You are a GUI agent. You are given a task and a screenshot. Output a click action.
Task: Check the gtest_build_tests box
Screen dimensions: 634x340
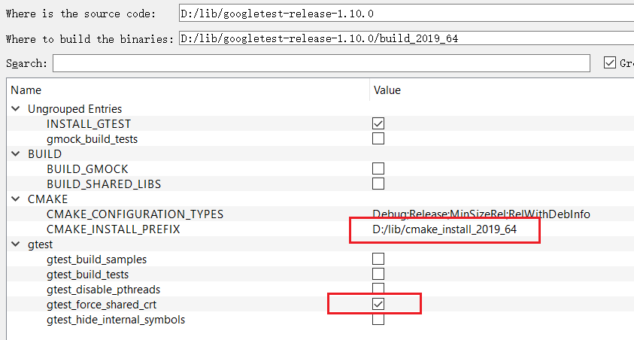(x=378, y=274)
